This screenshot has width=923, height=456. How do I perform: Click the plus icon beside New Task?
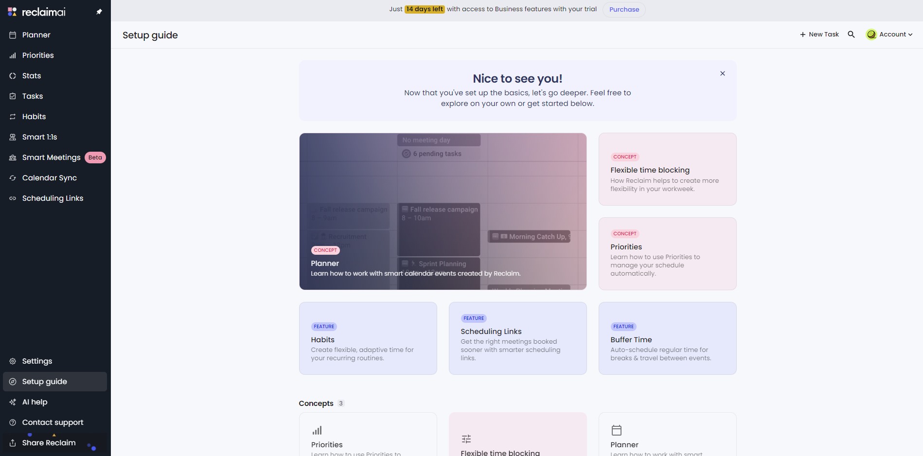point(803,35)
